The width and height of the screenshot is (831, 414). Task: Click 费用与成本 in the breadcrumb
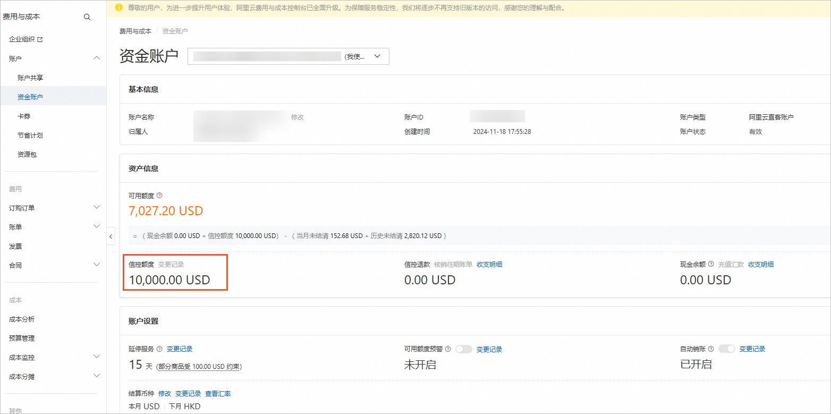click(x=135, y=31)
